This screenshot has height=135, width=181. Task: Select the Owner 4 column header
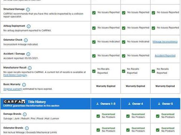point(135,104)
